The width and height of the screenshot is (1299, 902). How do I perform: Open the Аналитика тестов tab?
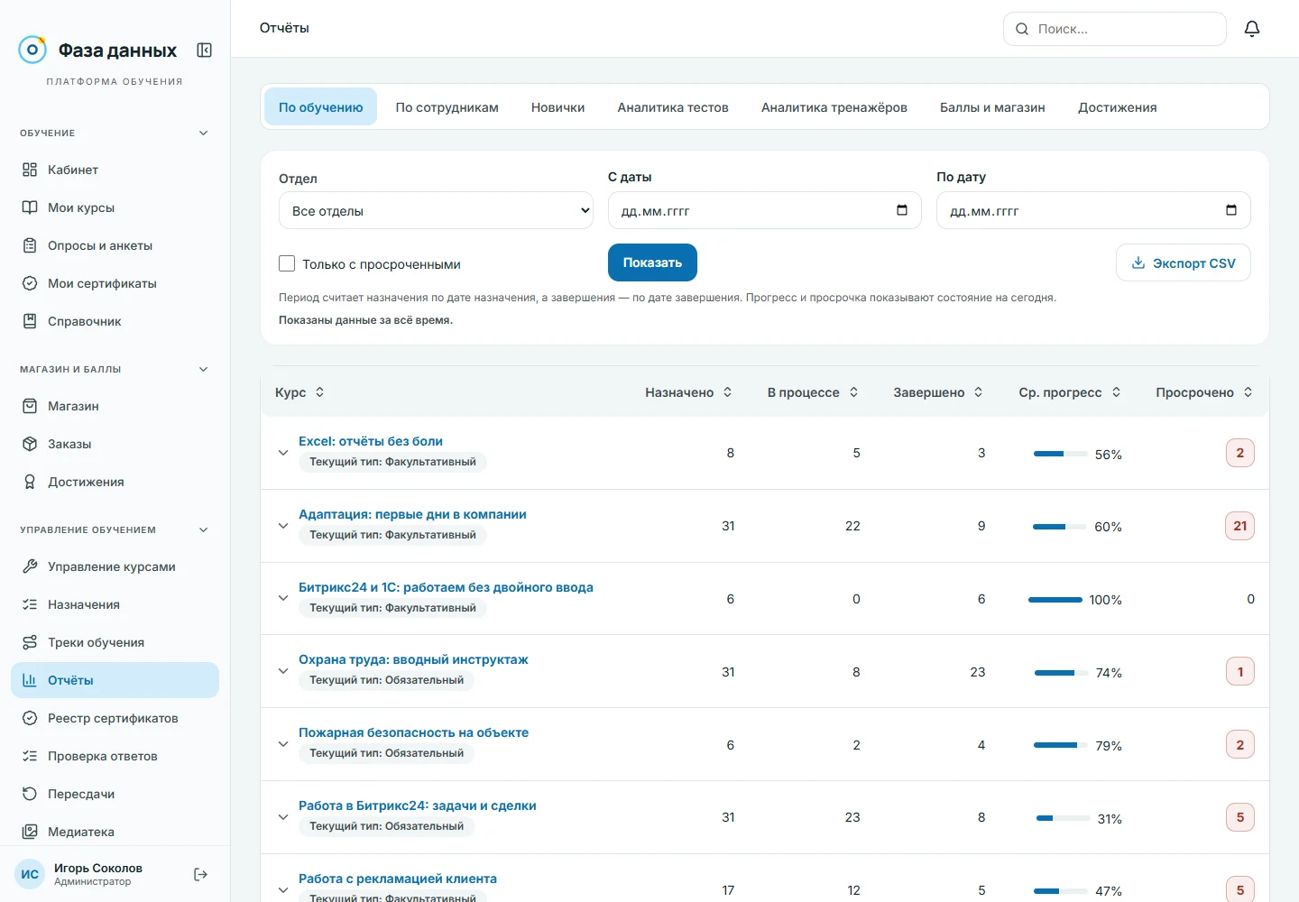coord(673,107)
